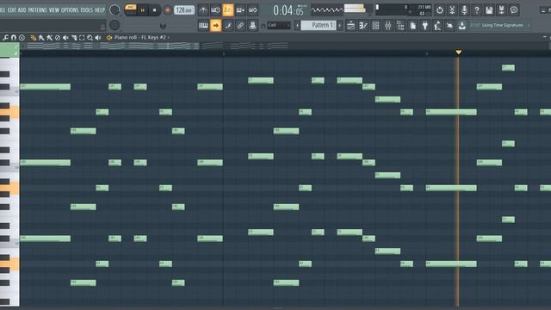Open undo history circular arrow icon

tap(440, 10)
